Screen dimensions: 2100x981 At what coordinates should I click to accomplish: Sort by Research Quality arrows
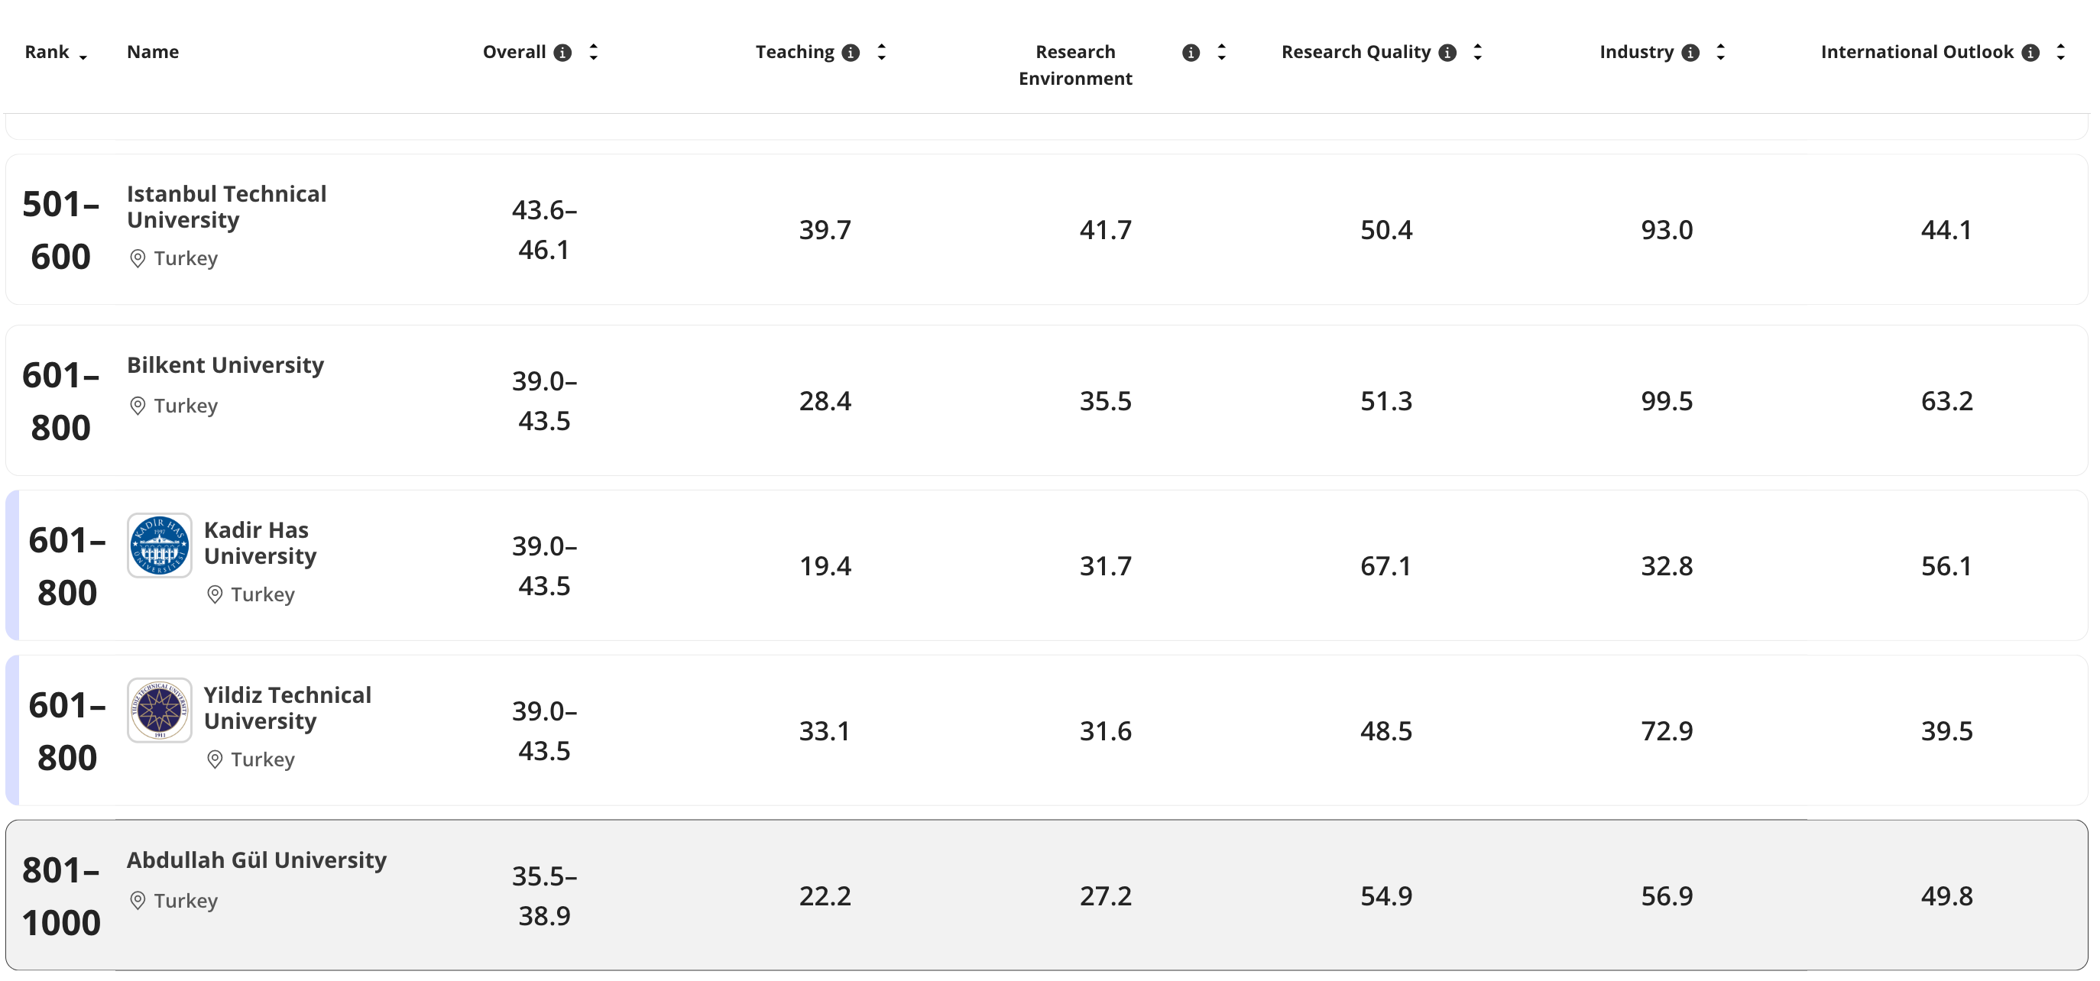1477,52
